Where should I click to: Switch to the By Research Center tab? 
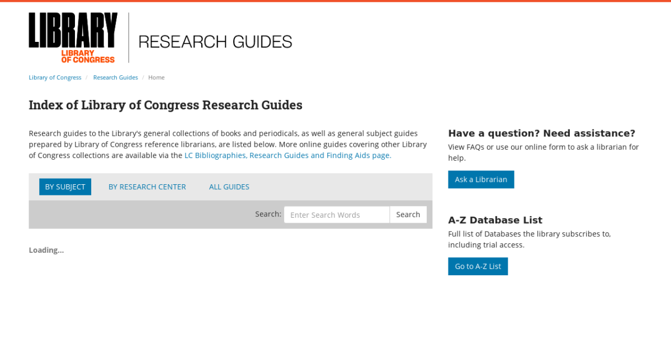(147, 187)
